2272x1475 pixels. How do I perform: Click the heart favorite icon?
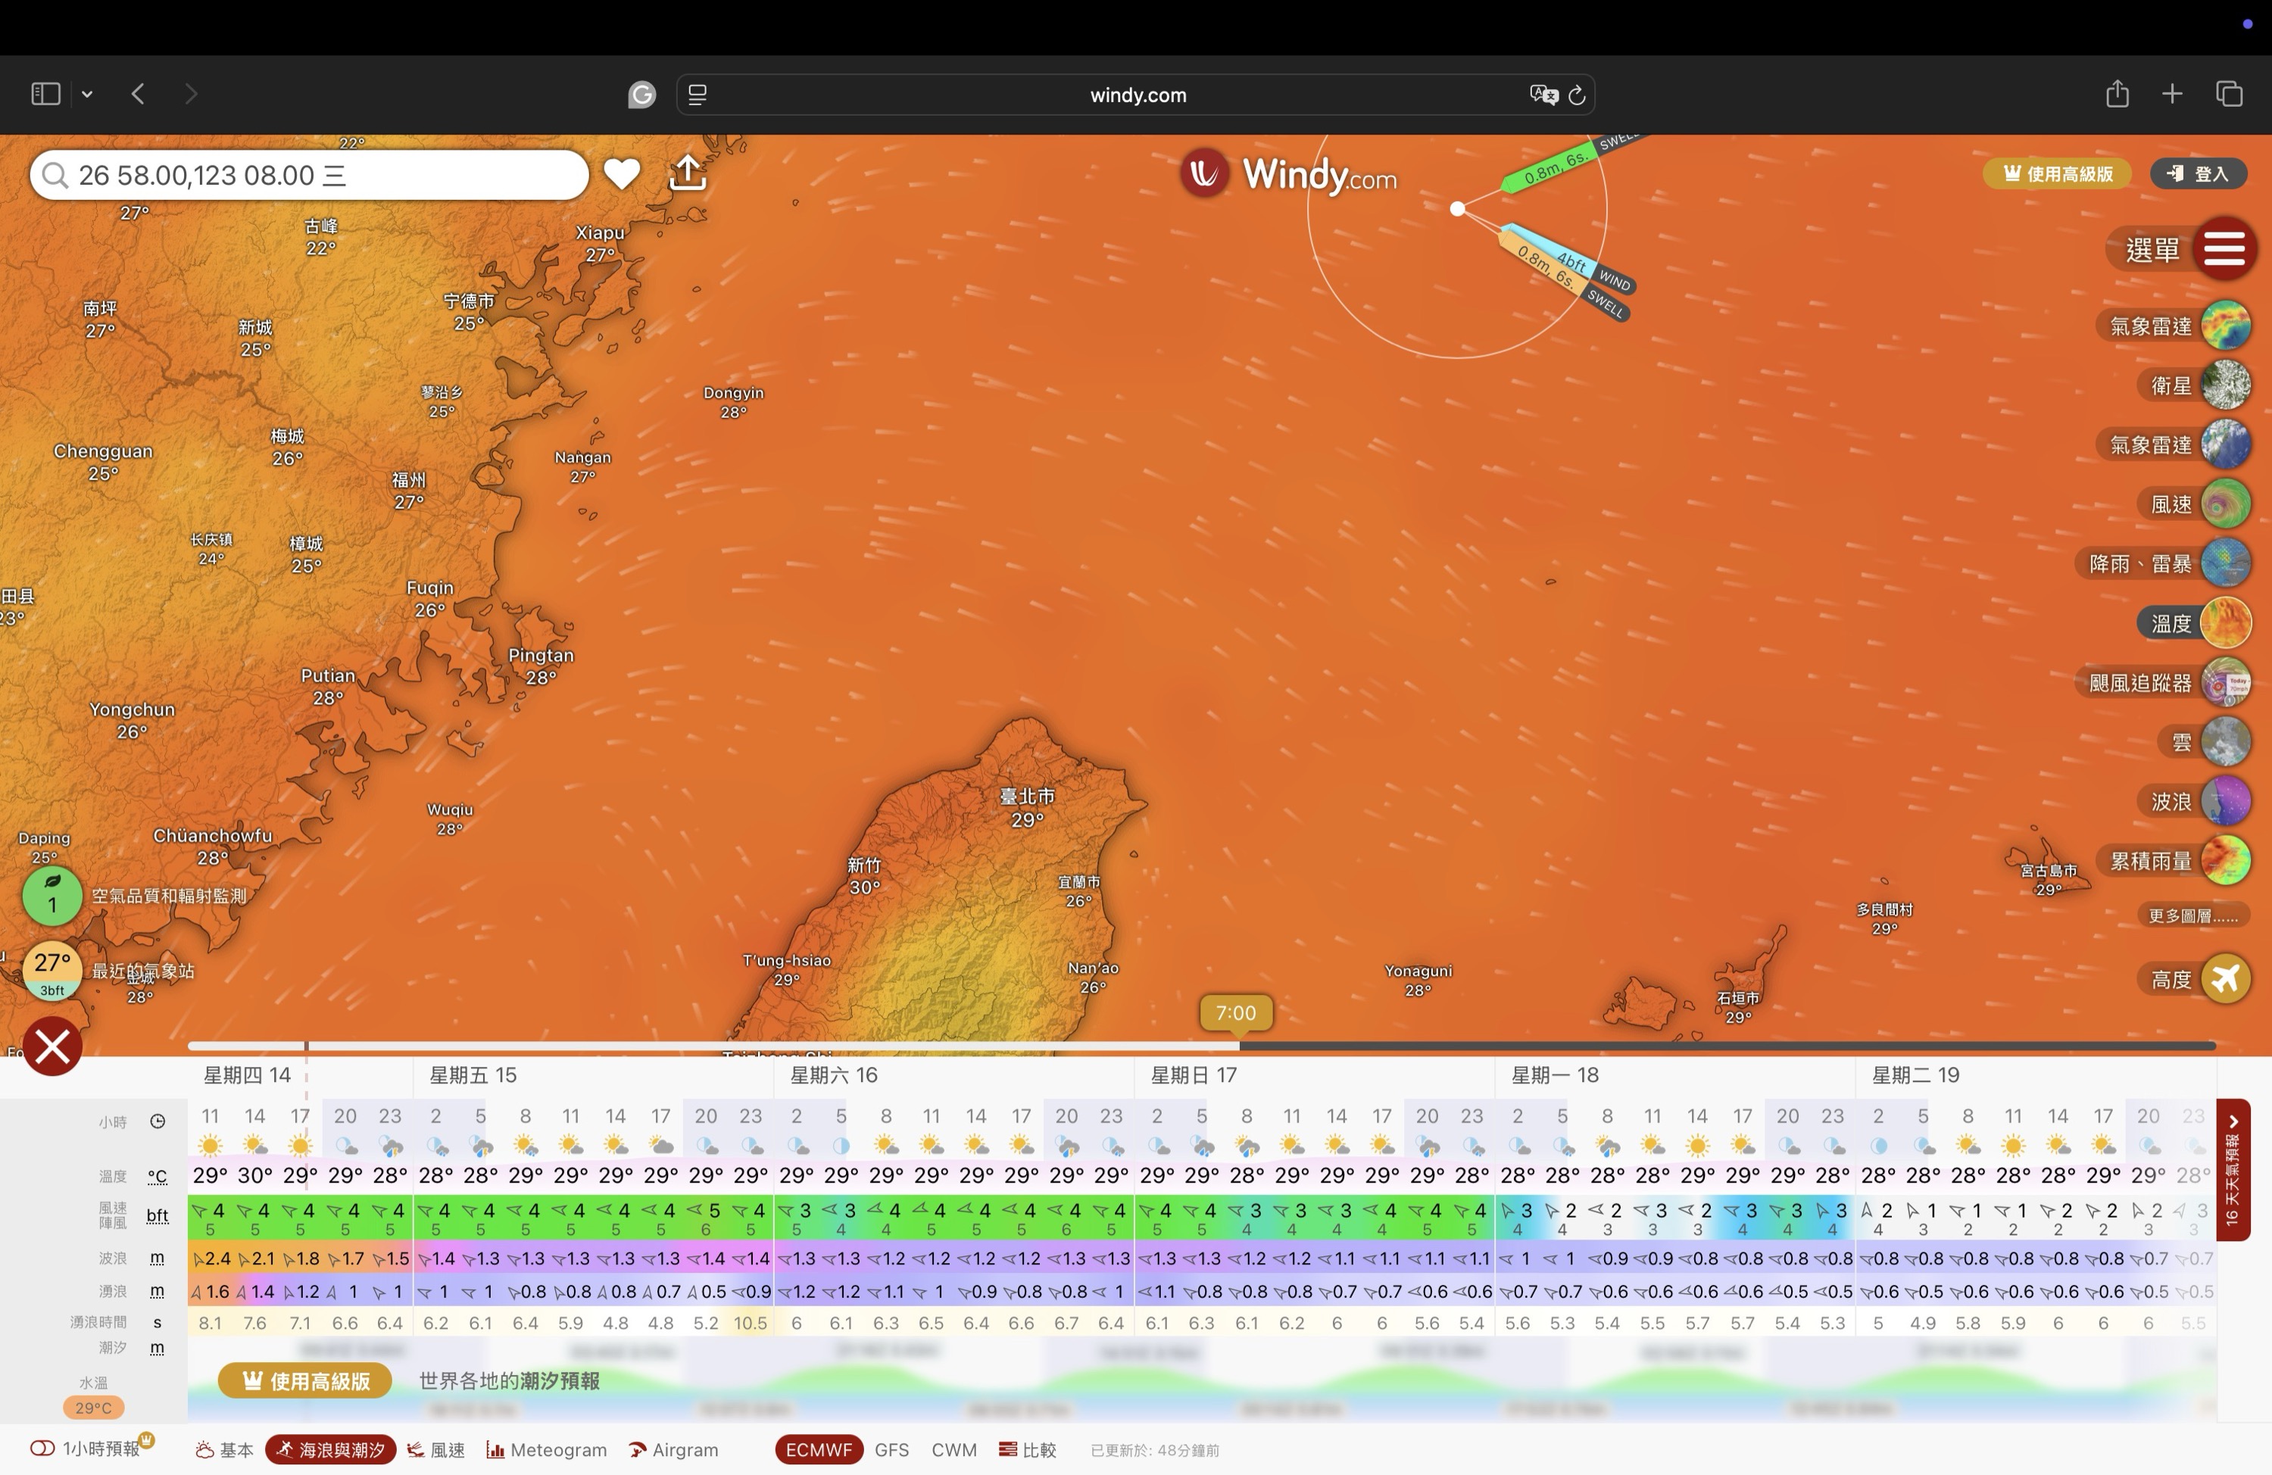[x=622, y=173]
